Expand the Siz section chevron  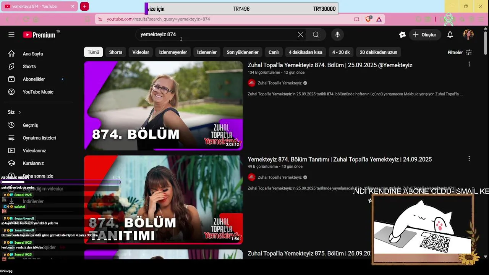click(x=19, y=112)
